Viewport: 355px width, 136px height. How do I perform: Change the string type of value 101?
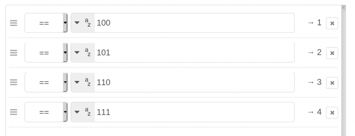[x=83, y=53]
